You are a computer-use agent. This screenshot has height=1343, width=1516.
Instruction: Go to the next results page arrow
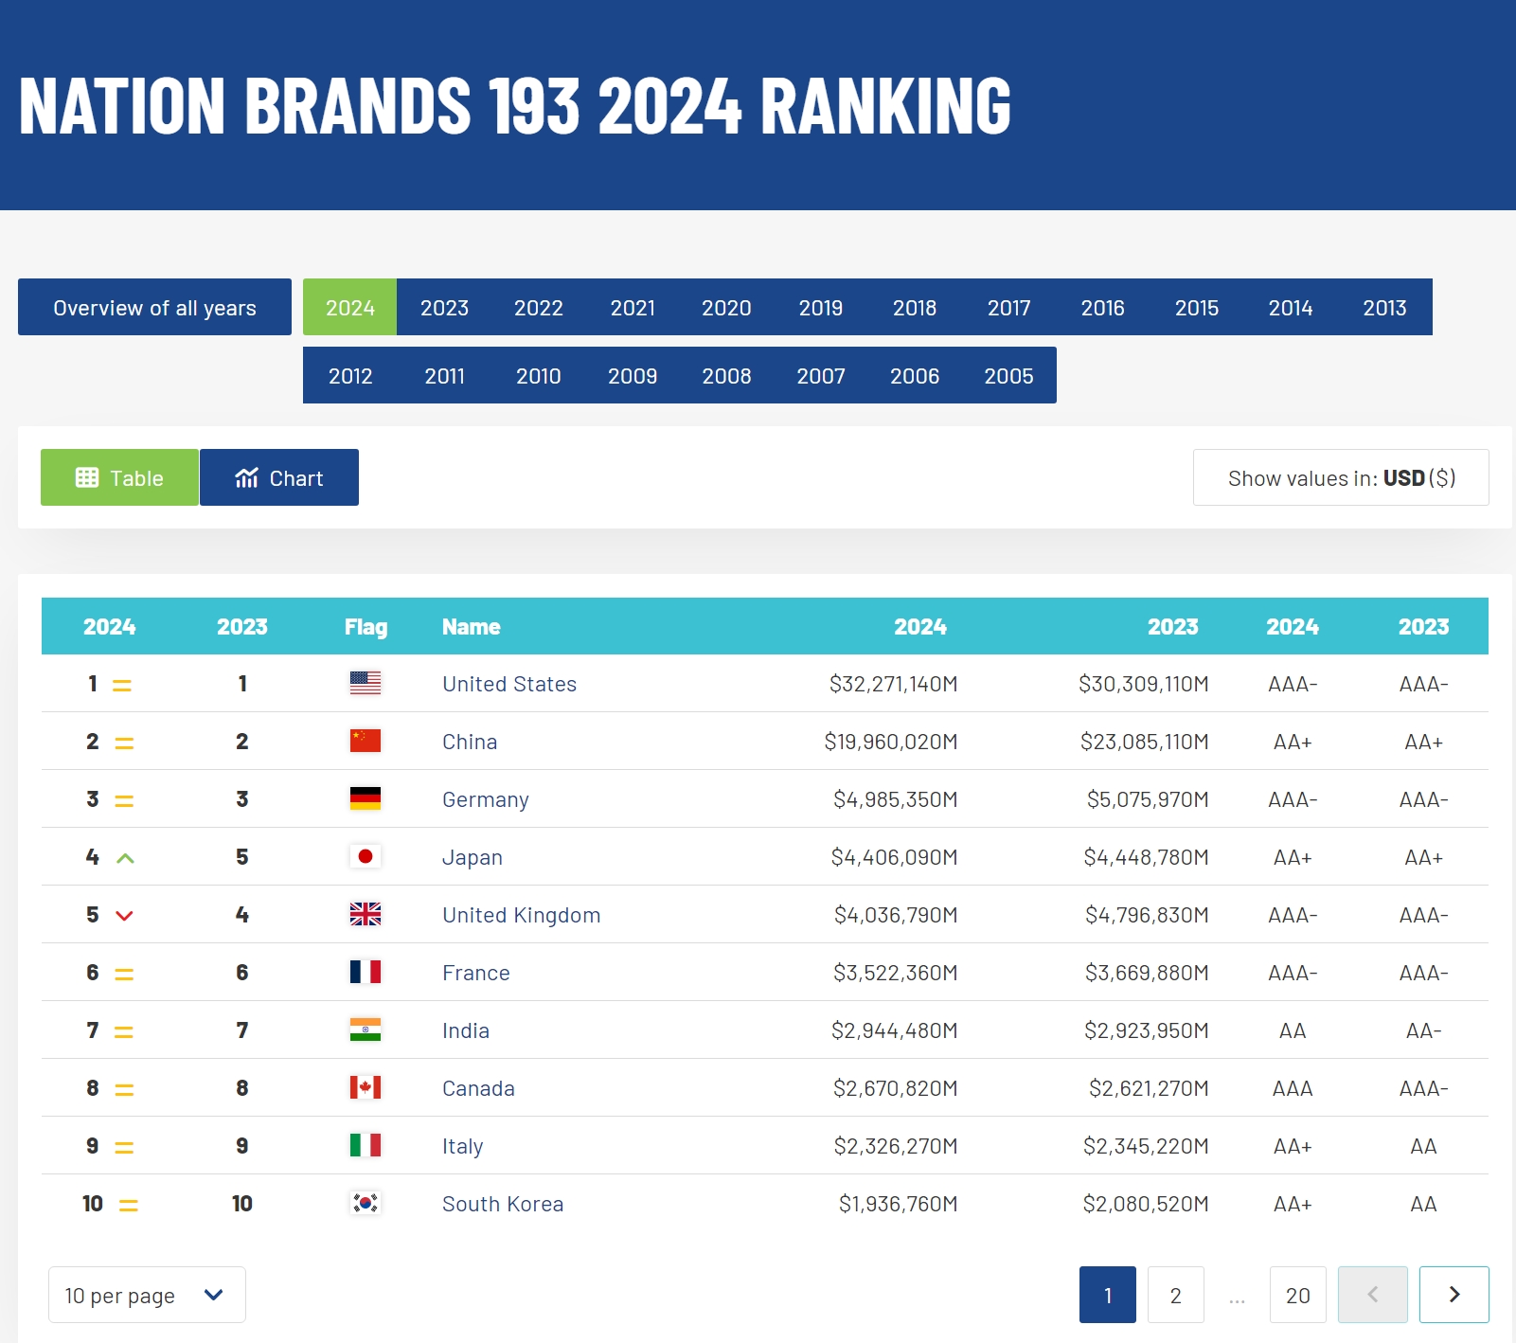(x=1454, y=1295)
